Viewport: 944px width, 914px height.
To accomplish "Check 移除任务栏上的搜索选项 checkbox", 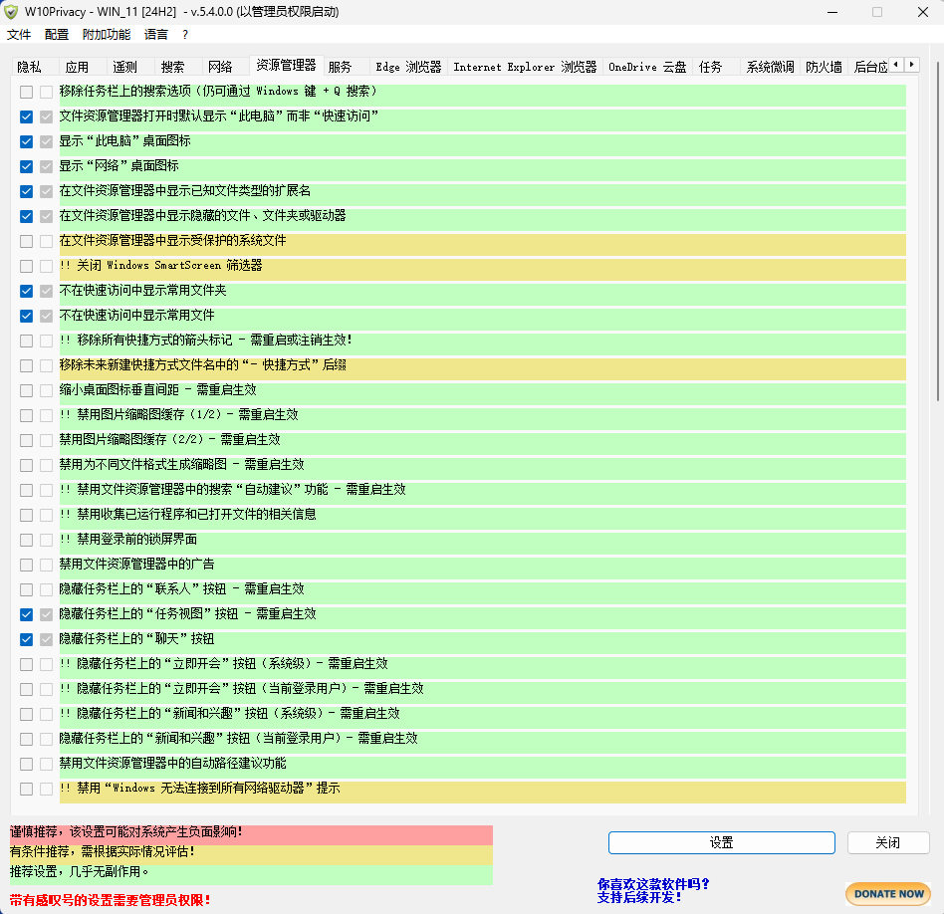I will click(x=26, y=93).
